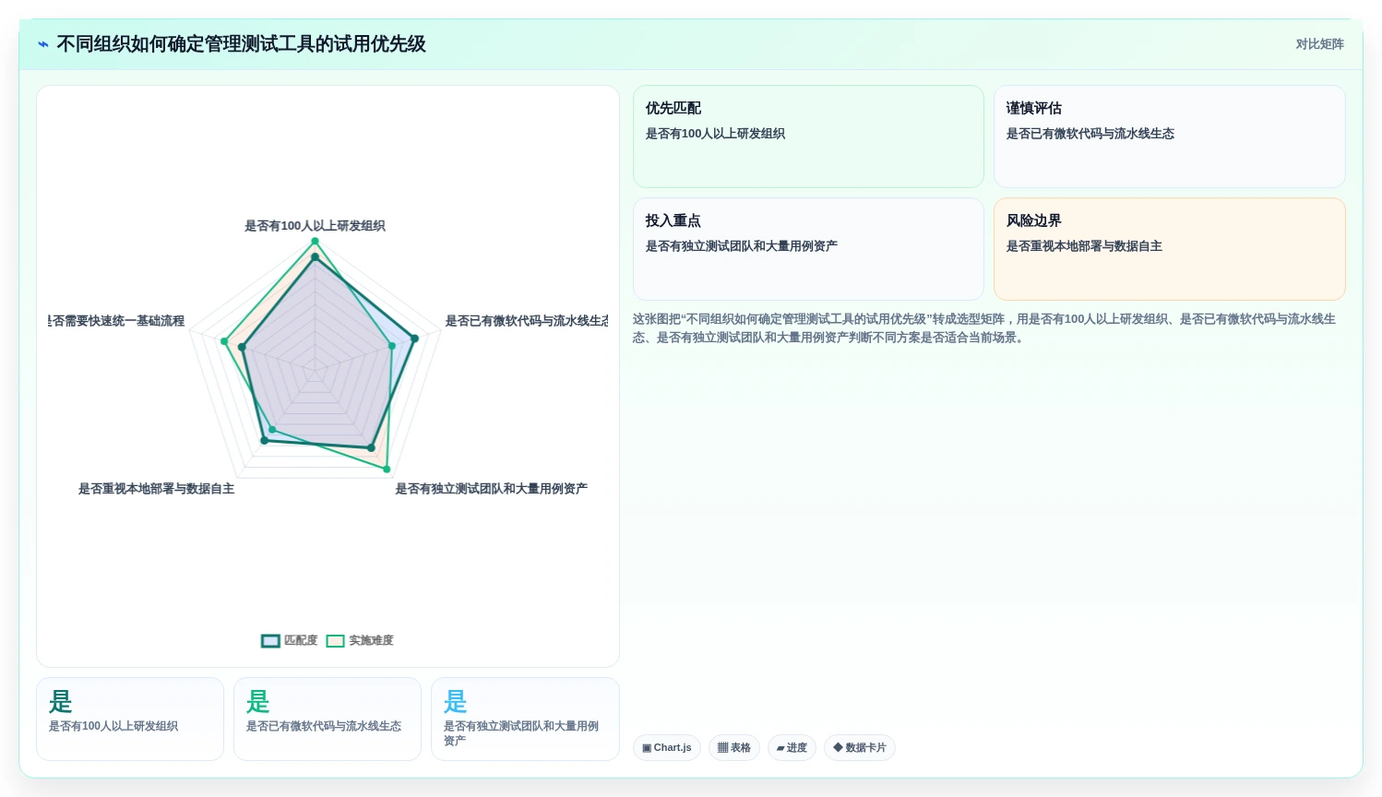The width and height of the screenshot is (1382, 797).
Task: Click the 数据卡片 diamond icon
Action: 838,748
